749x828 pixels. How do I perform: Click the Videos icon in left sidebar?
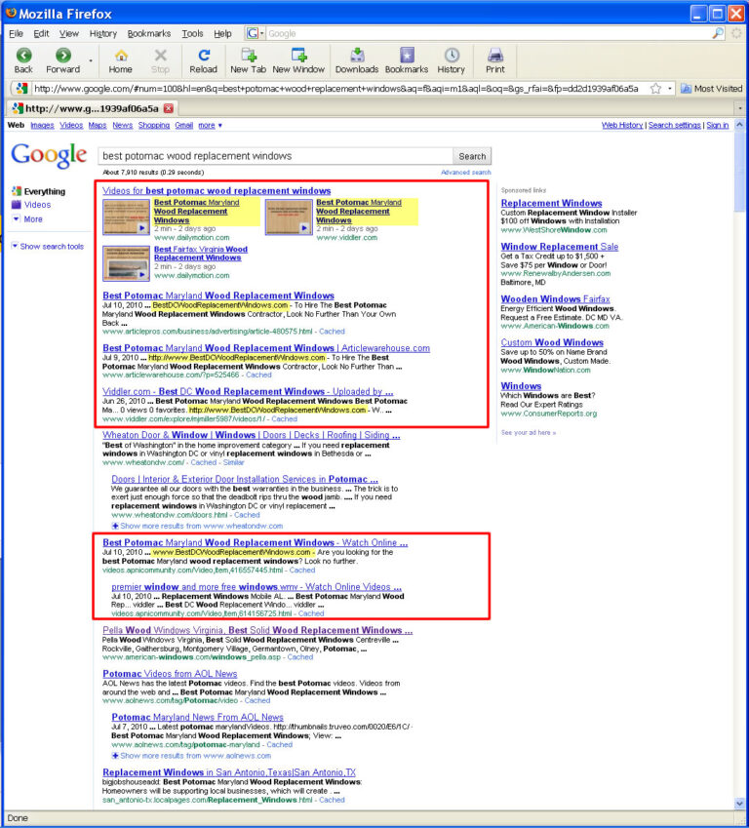[17, 205]
